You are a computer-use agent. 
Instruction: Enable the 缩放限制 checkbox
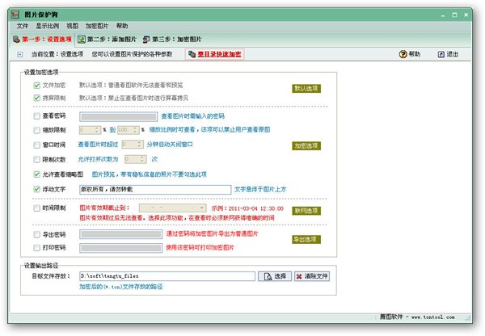tap(37, 130)
